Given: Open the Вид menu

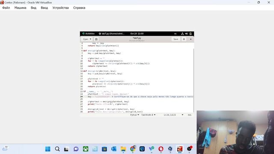Looking at the screenshot, I should [33, 8].
